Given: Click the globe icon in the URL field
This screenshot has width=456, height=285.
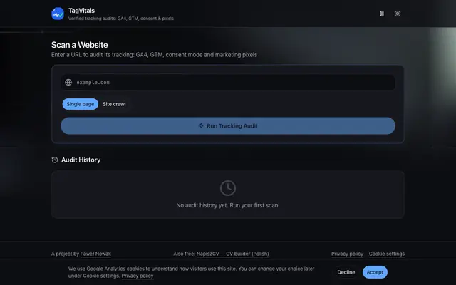Looking at the screenshot, I should click(x=68, y=83).
